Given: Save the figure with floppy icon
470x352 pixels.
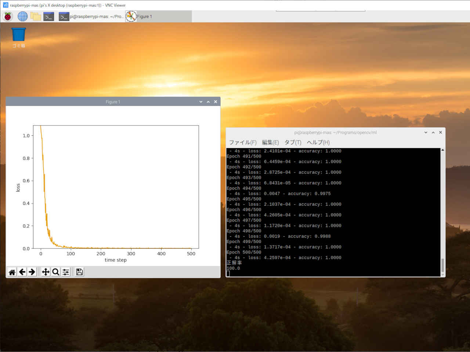Looking at the screenshot, I should 79,272.
